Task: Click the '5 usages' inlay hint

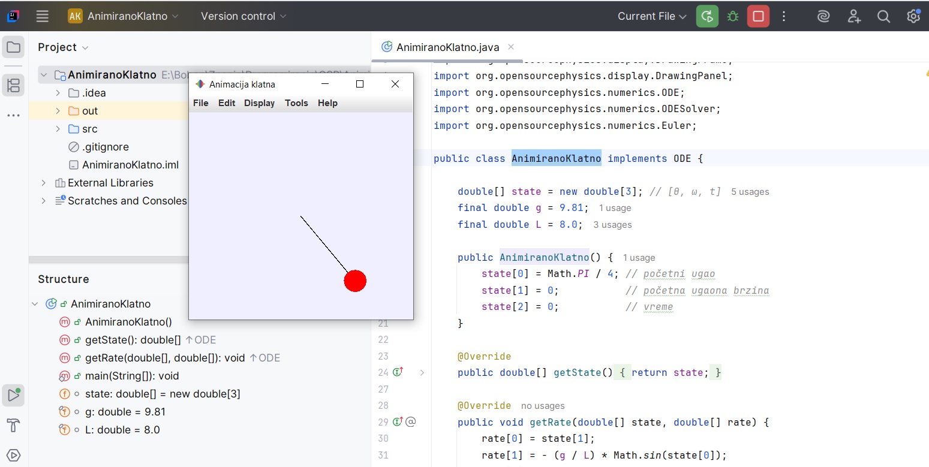Action: tap(750, 192)
